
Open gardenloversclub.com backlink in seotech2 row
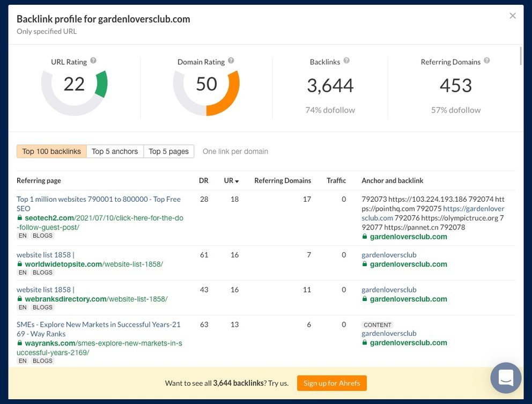click(409, 237)
